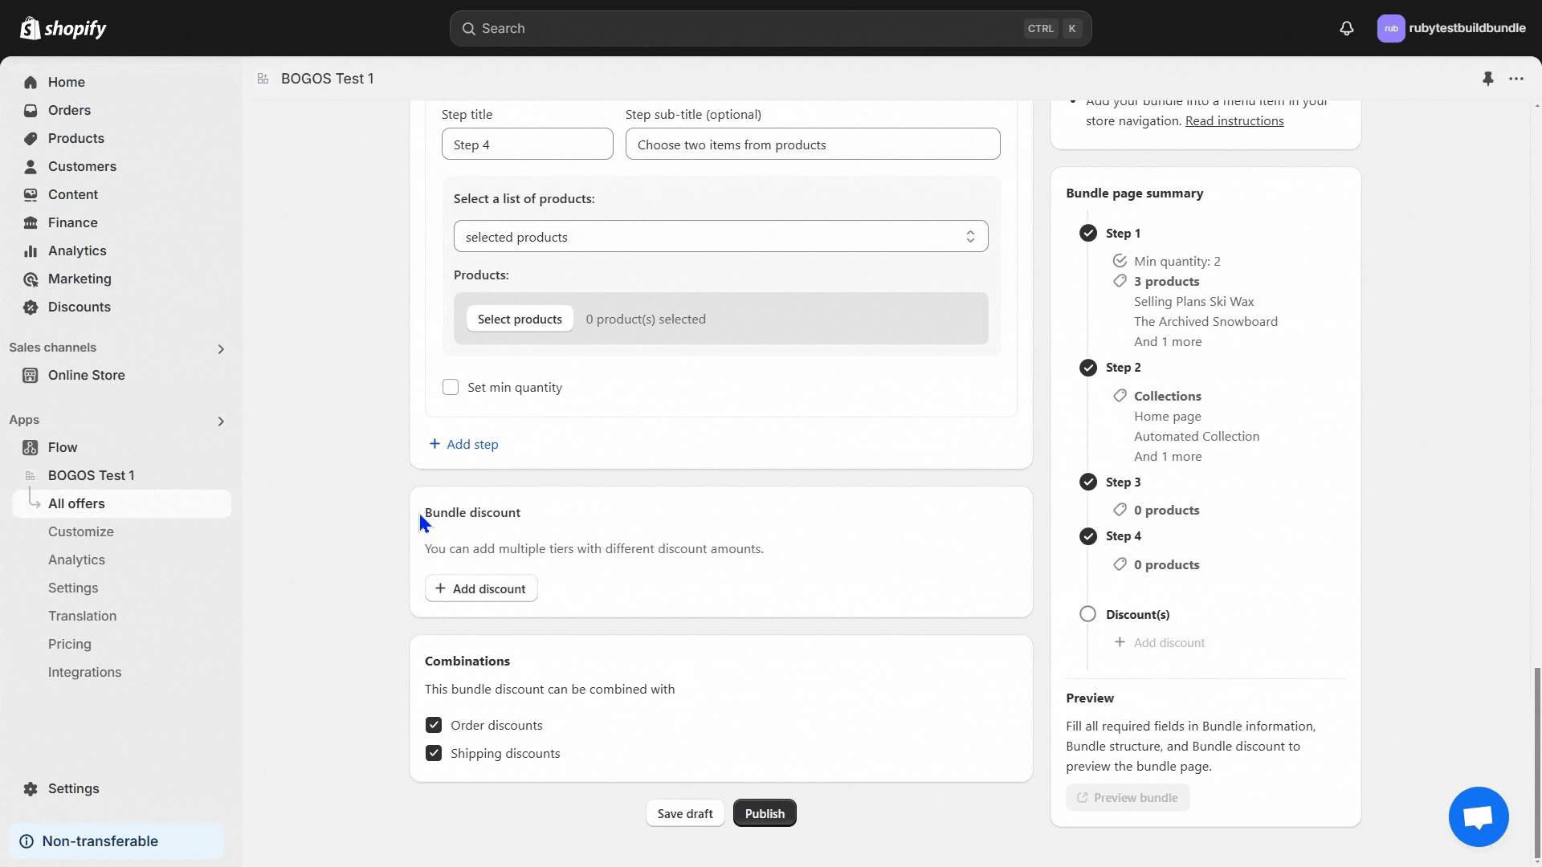The height and width of the screenshot is (867, 1542).
Task: Expand the Sales channels section chevron
Action: tap(221, 348)
